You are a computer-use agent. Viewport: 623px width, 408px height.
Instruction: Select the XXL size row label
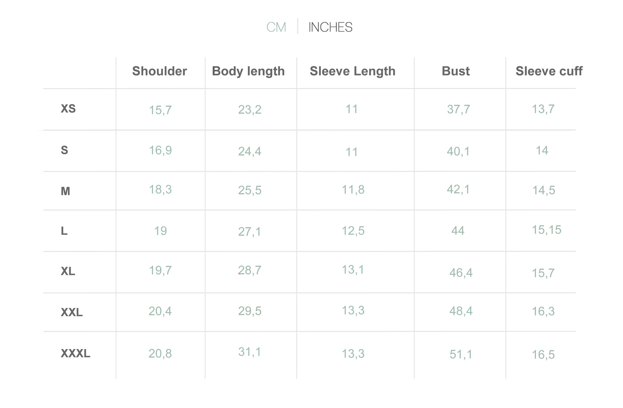coord(72,312)
